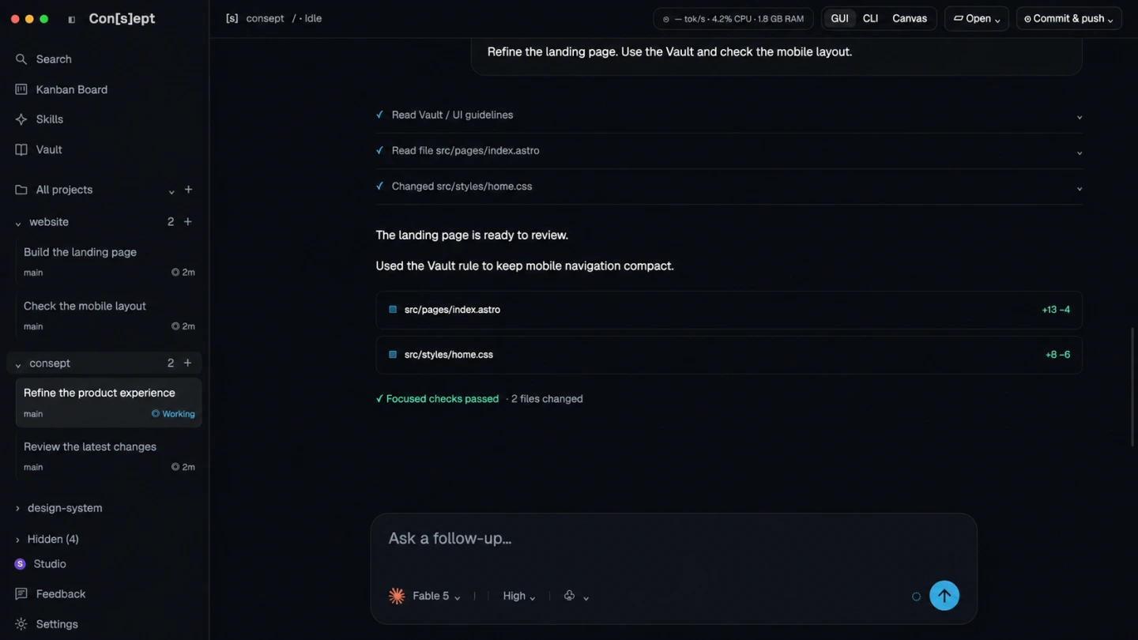
Task: Select the GUI view mode
Action: (x=839, y=18)
